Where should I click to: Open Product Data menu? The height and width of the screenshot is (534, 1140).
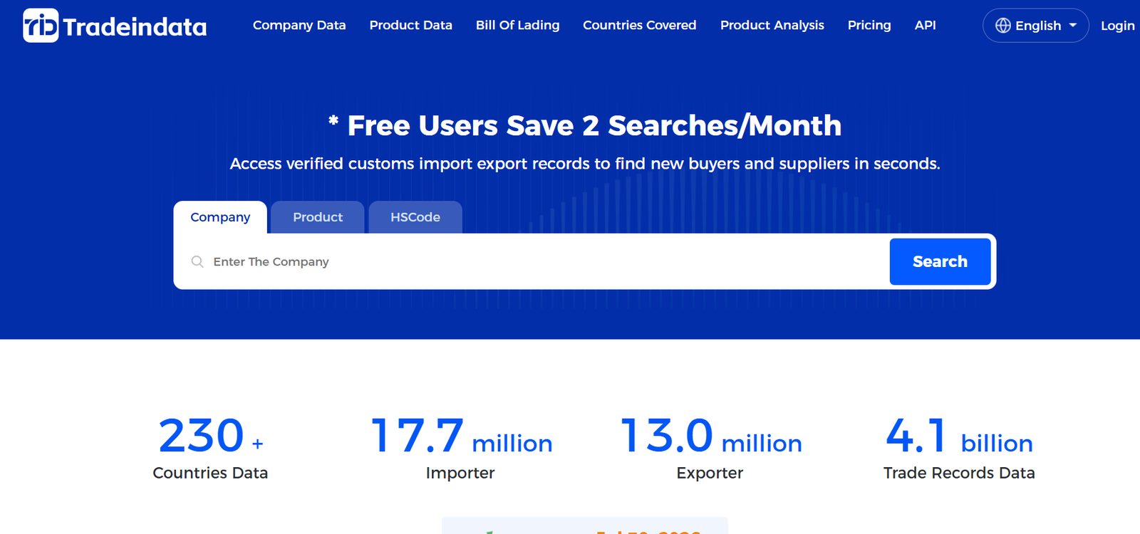point(410,25)
